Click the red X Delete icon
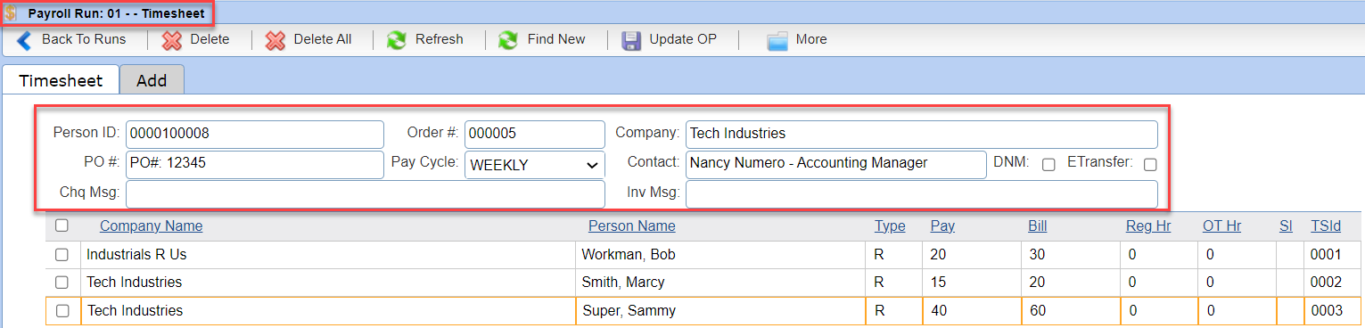Image resolution: width=1365 pixels, height=328 pixels. coord(173,40)
